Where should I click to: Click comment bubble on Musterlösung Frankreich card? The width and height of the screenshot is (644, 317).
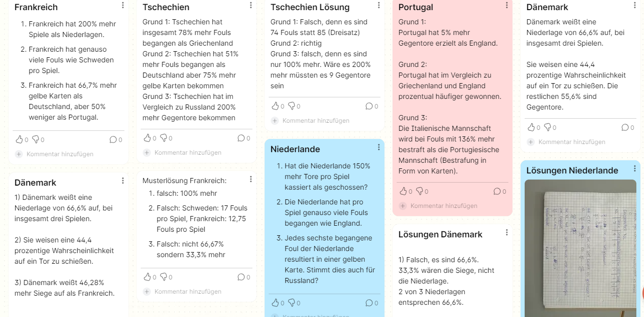[241, 277]
